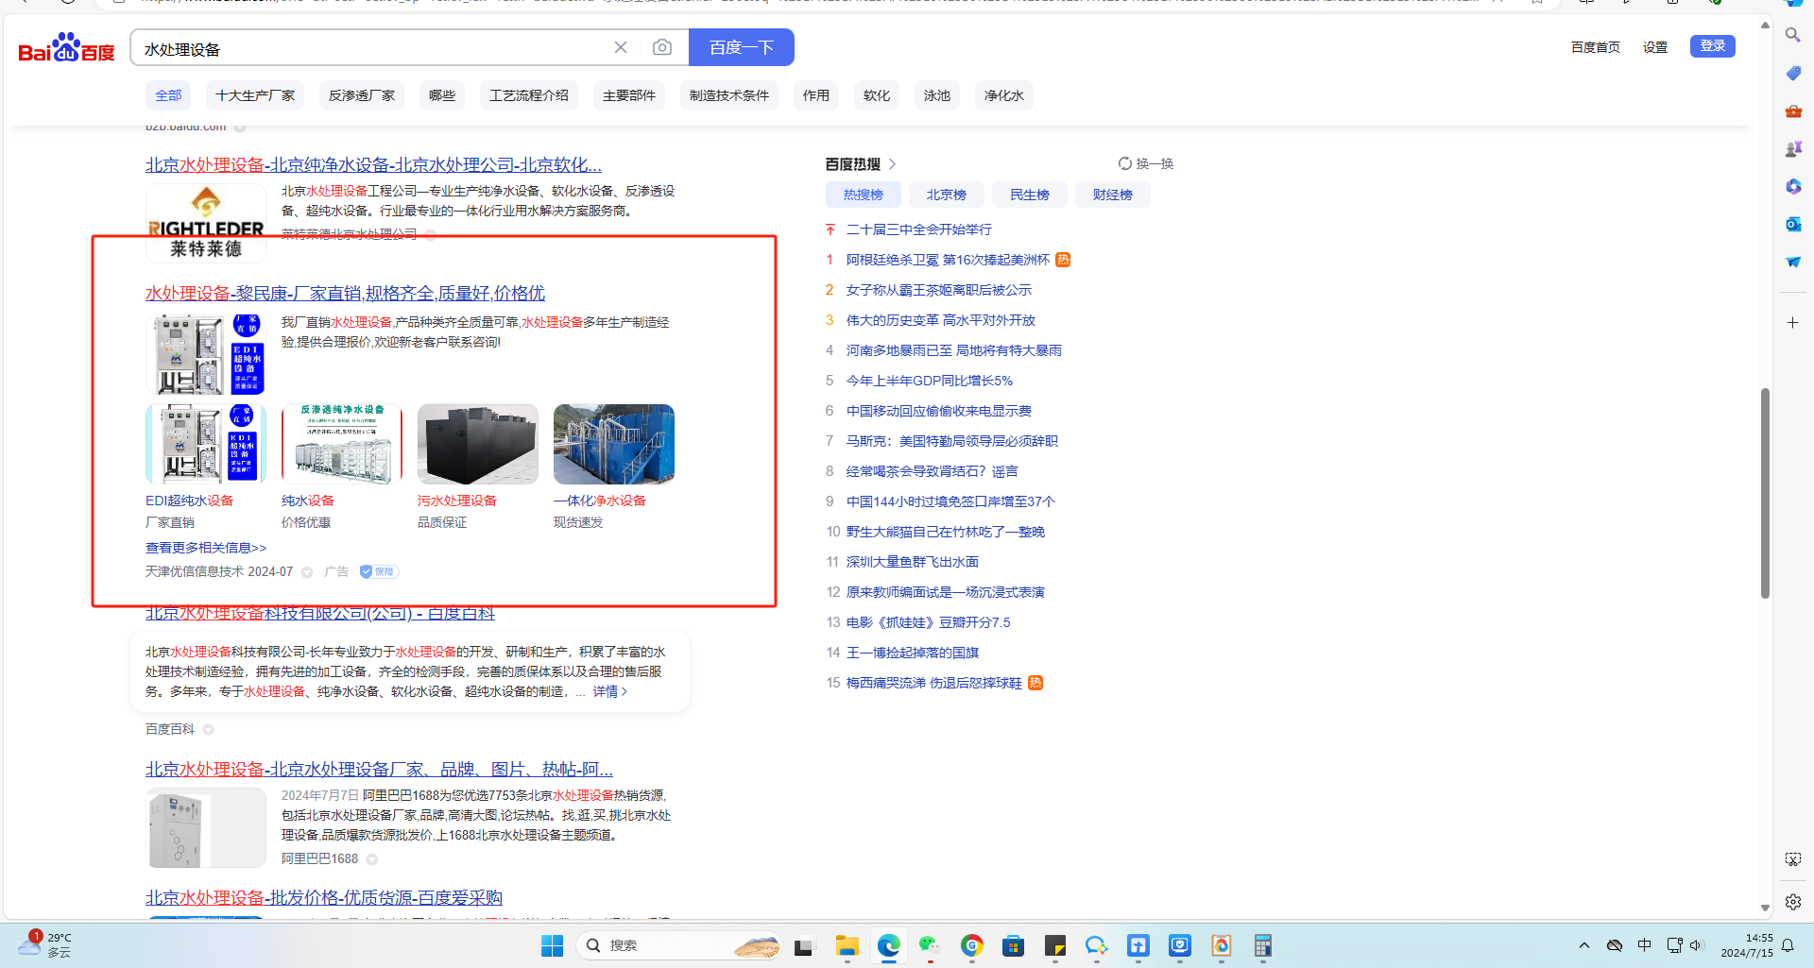1814x968 pixels.
Task: Refresh hot searches with 换一换
Action: (1146, 163)
